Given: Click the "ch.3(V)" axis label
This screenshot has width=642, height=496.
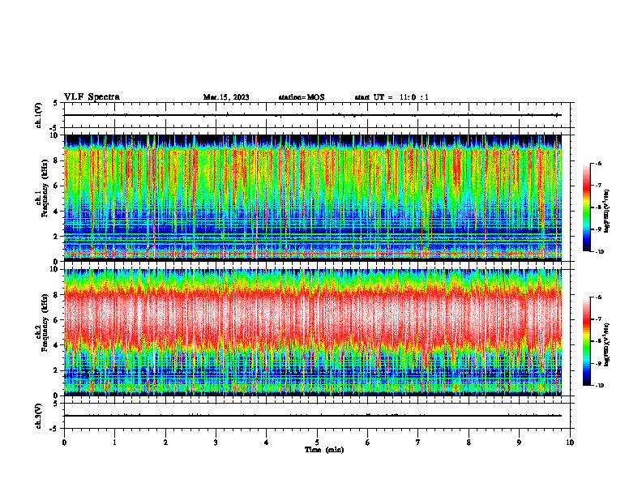Looking at the screenshot, I should point(38,416).
